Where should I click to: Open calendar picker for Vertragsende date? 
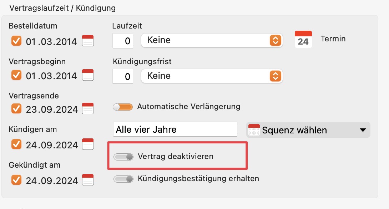(x=88, y=108)
